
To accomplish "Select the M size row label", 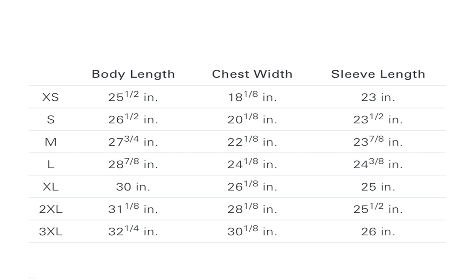I will point(51,142).
